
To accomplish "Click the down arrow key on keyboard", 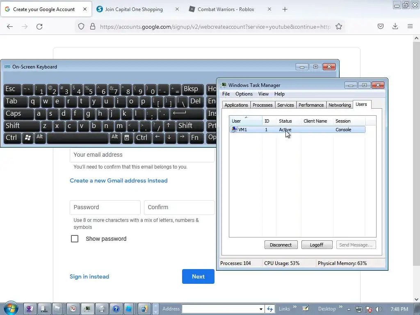I will tap(169, 138).
